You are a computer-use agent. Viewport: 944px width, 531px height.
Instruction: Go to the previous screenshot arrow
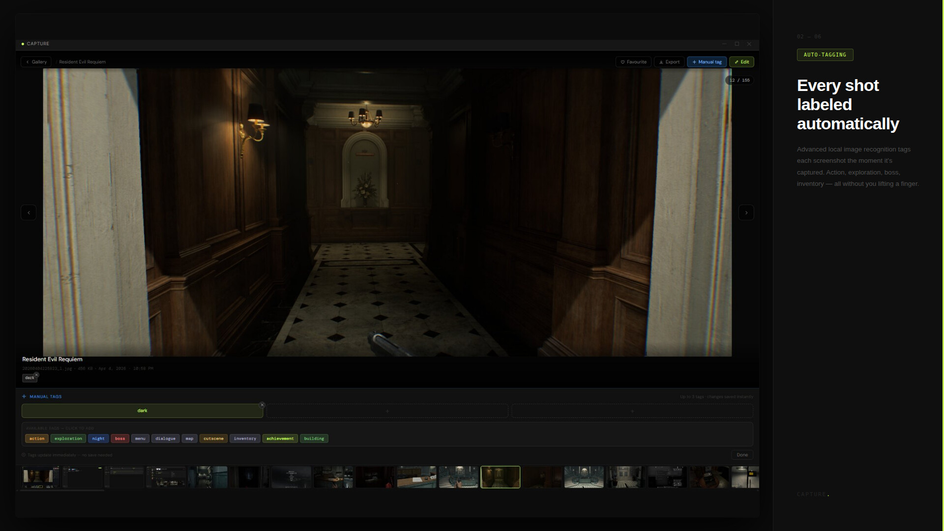29,212
